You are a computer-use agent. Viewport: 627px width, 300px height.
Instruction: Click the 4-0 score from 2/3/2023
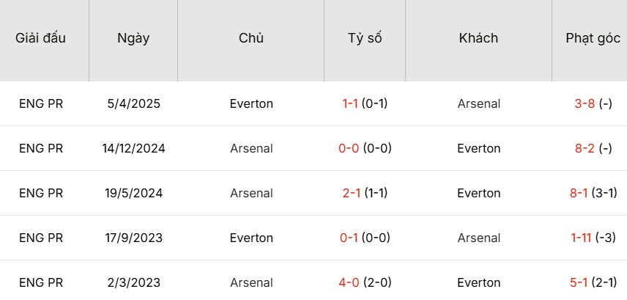tap(348, 282)
